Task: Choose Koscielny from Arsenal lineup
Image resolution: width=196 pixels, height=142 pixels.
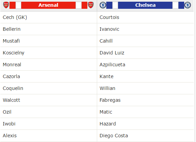Action: [x=13, y=53]
